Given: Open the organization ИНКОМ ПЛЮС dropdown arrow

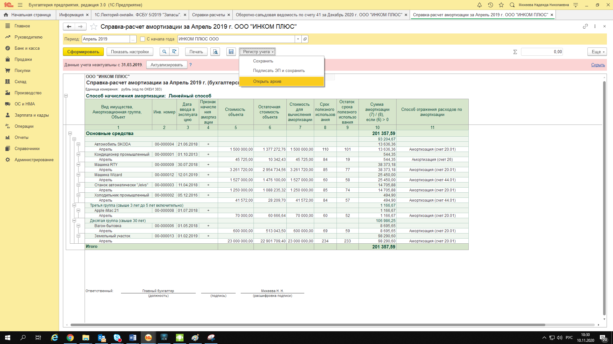Looking at the screenshot, I should coord(298,39).
